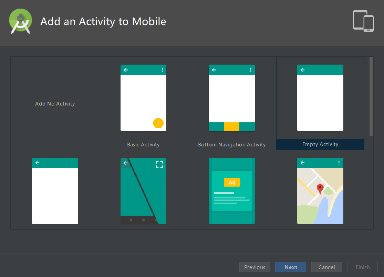The width and height of the screenshot is (384, 277).
Task: Go back with the Previous button
Action: (255, 267)
